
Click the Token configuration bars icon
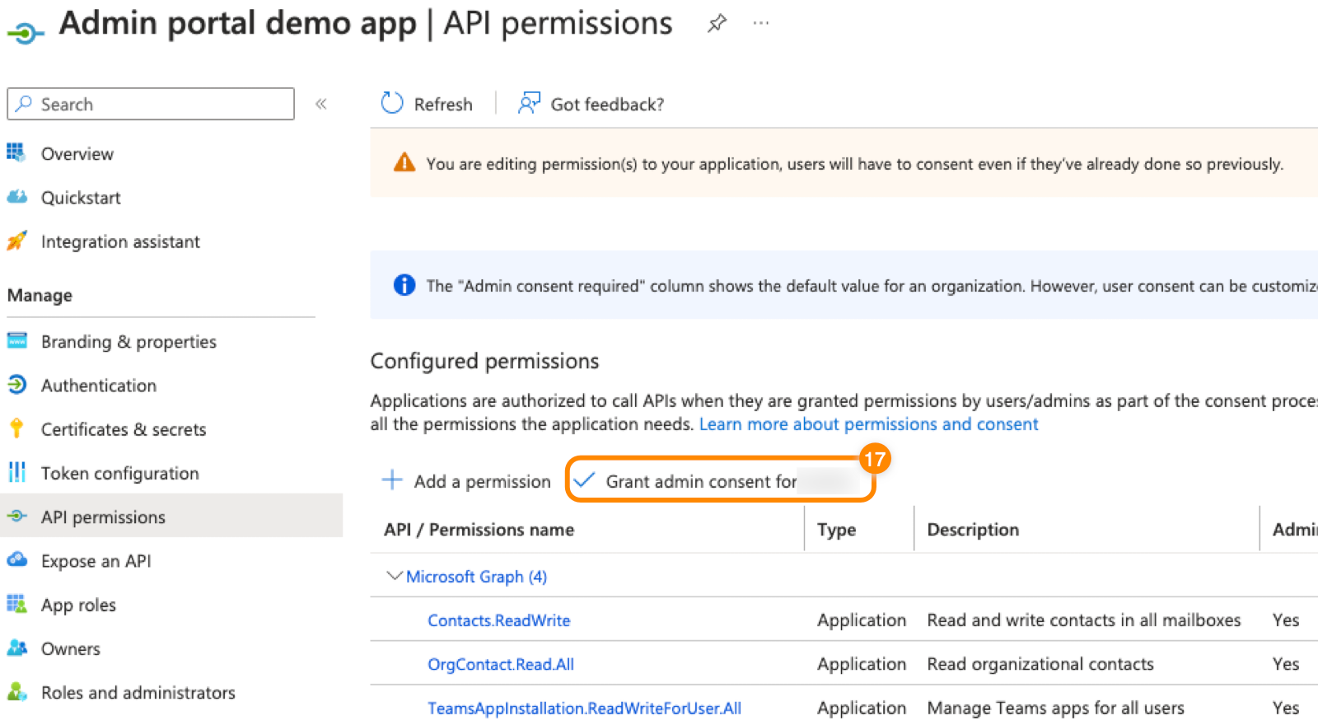16,472
